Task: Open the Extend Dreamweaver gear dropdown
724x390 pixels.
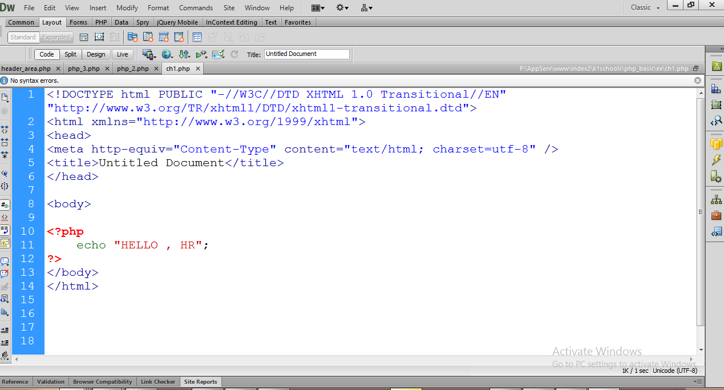Action: point(342,8)
